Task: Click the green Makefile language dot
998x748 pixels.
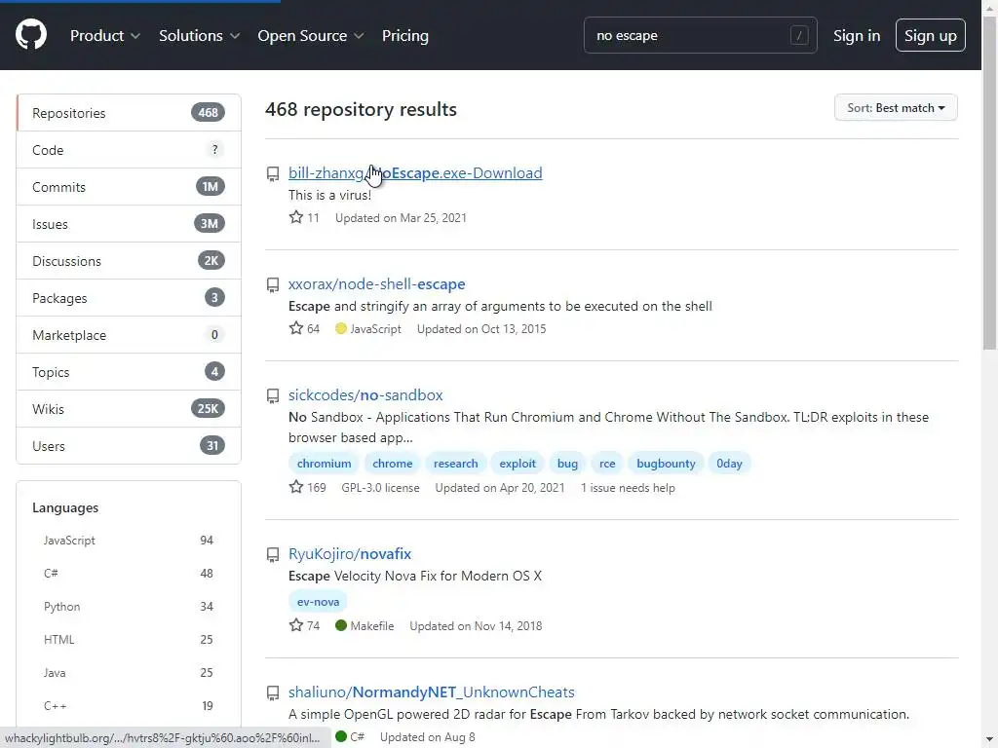Action: [x=340, y=626]
